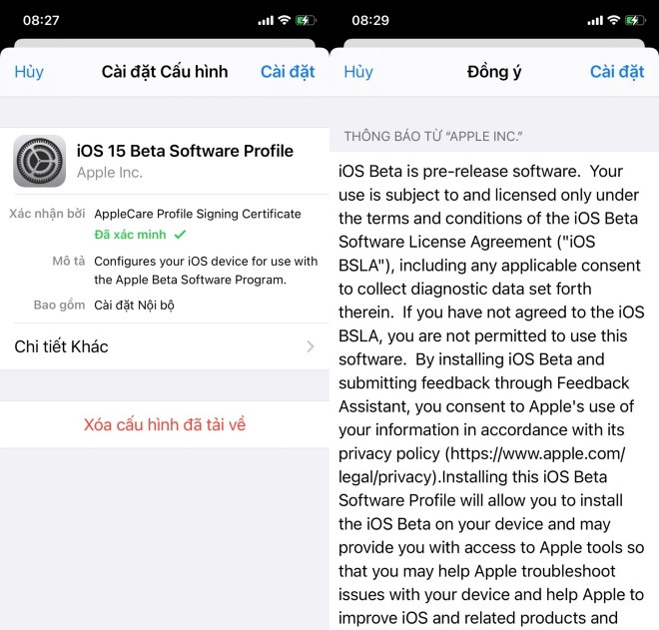Click AppleCare Profile Signing Certificate text
This screenshot has width=659, height=630.
coord(198,214)
